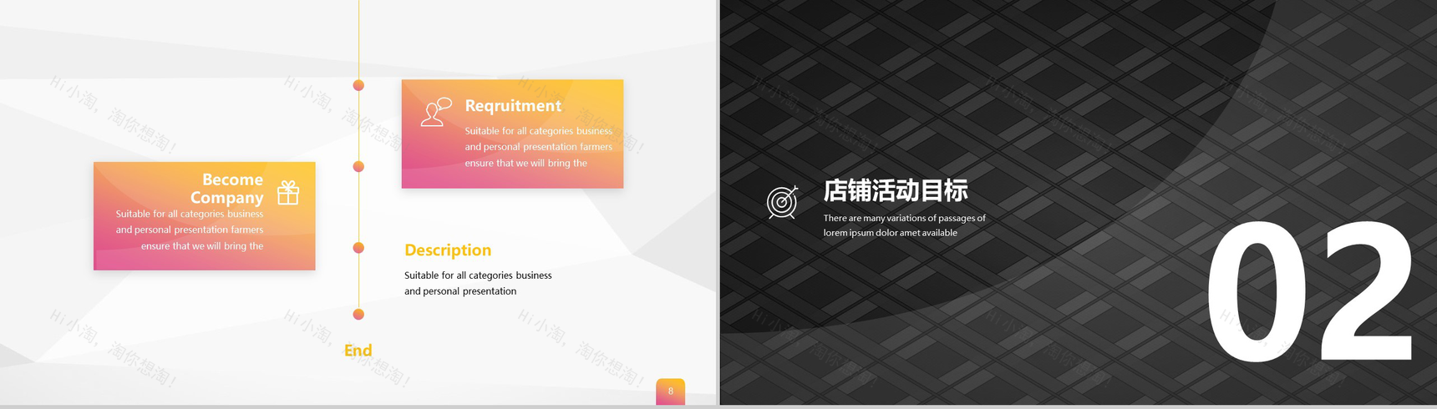Click the End label under the timeline
1437x409 pixels.
[x=358, y=351]
